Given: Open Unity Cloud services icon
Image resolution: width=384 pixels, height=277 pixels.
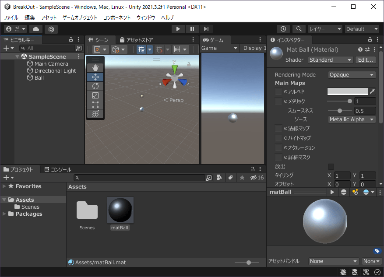Looking at the screenshot, I should [36, 29].
